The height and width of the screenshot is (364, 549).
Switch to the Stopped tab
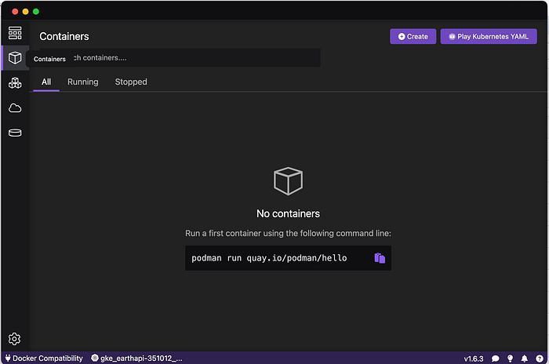(131, 82)
